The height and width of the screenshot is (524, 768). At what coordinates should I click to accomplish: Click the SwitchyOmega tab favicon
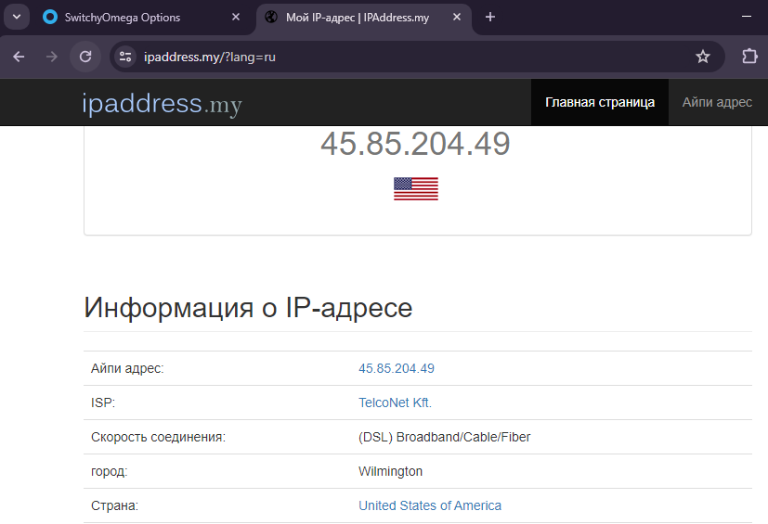pyautogui.click(x=50, y=17)
